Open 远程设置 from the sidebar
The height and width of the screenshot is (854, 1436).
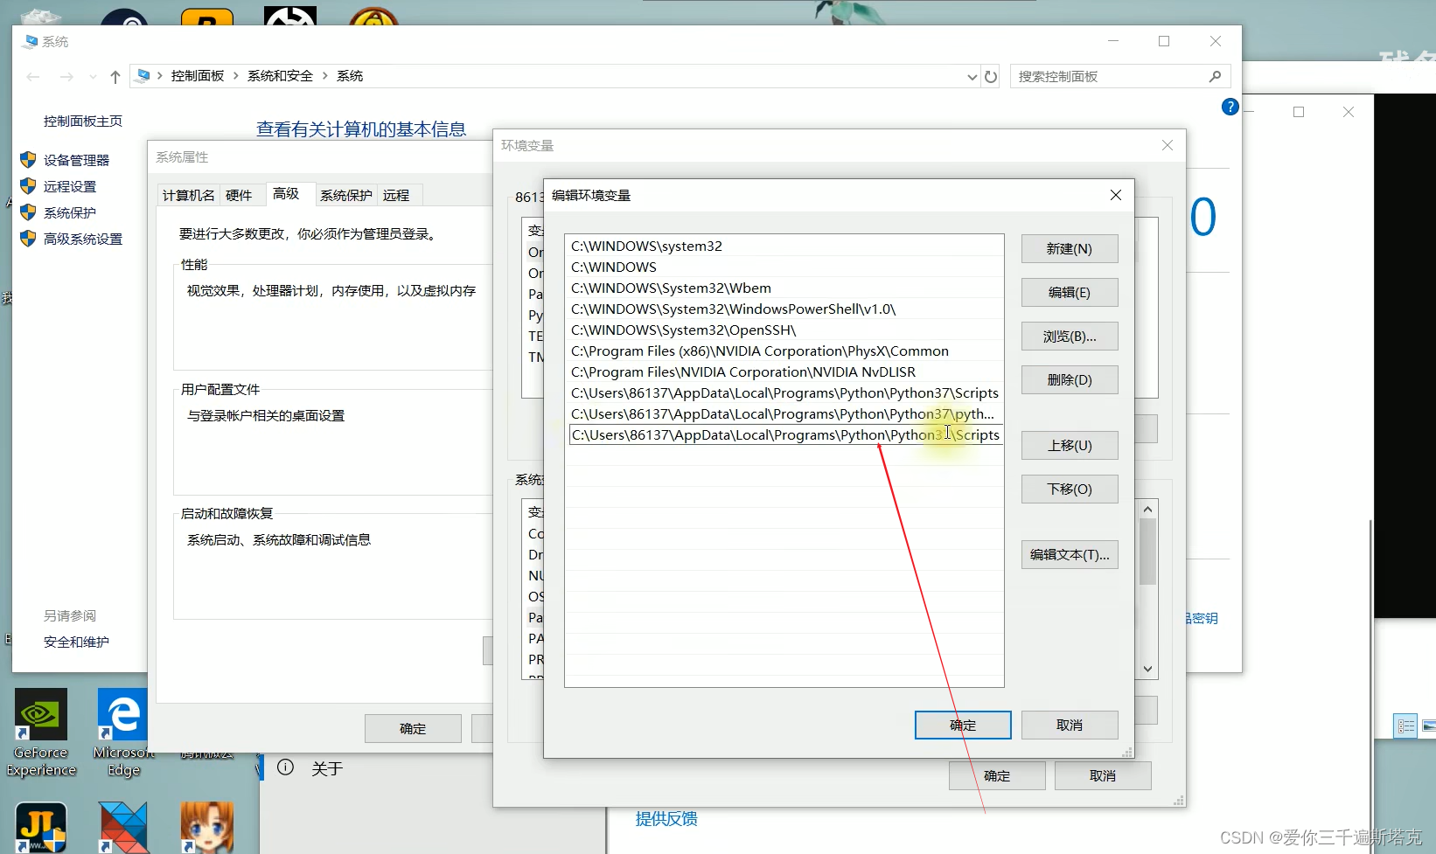point(69,185)
